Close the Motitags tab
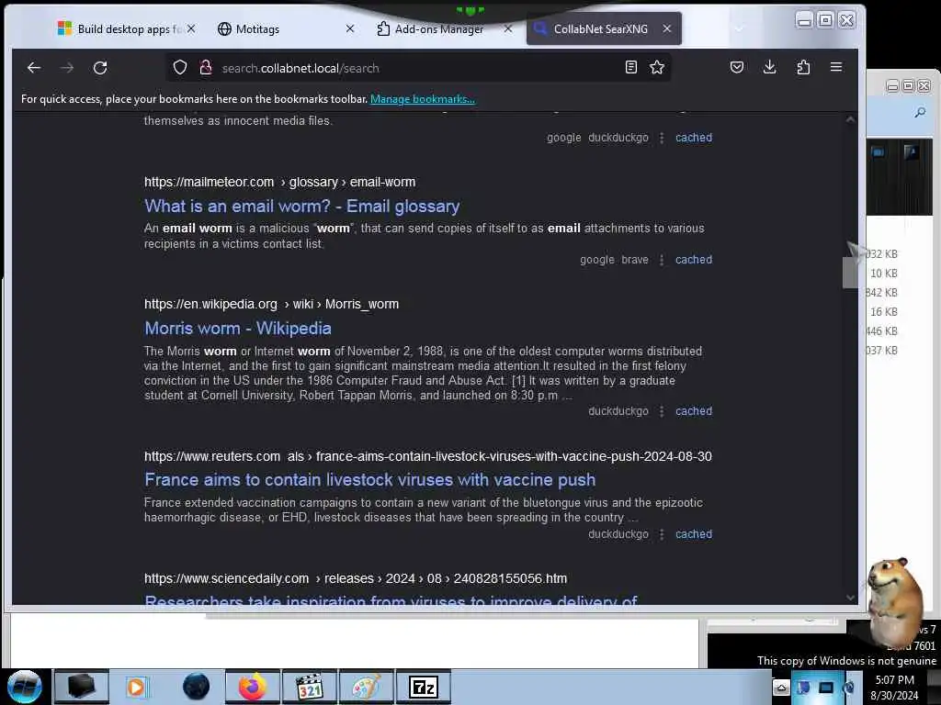Image resolution: width=941 pixels, height=705 pixels. tap(350, 28)
